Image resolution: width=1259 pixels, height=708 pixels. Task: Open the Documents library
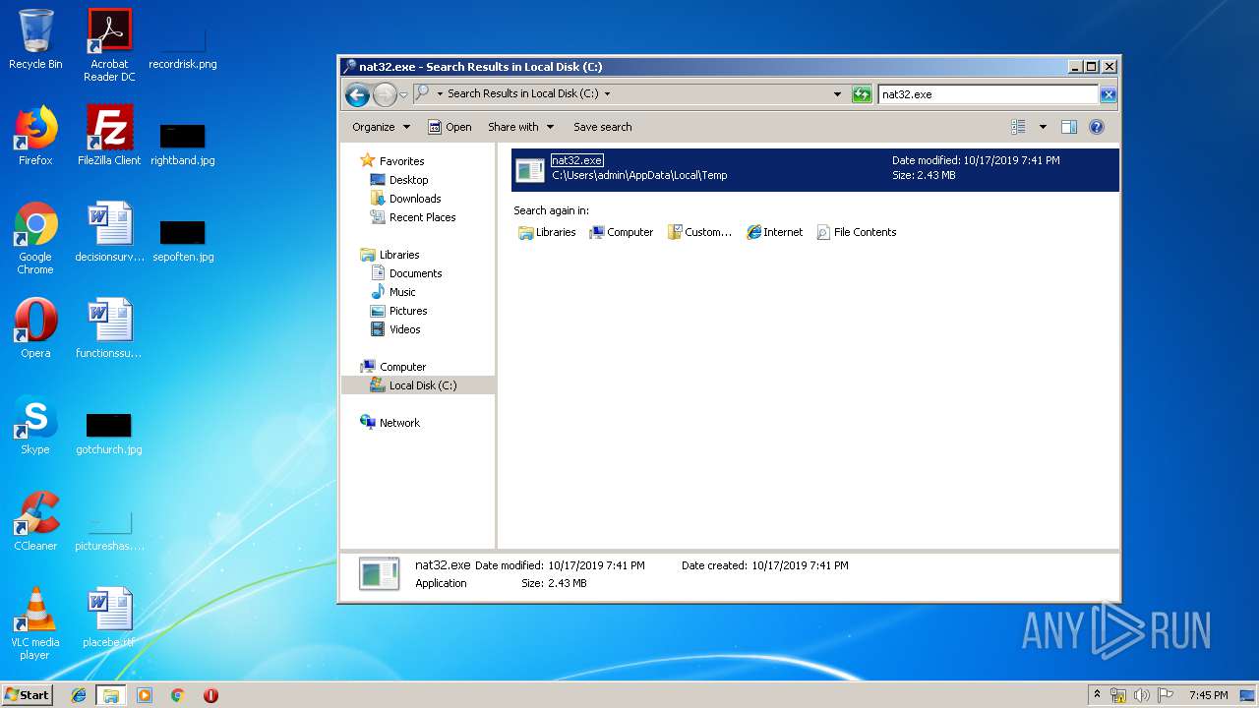406,273
